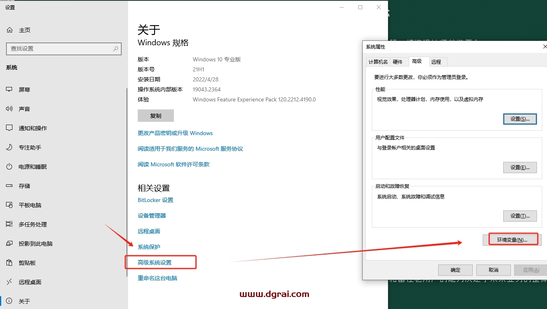
Task: Open 关于 info icon in sidebar
Action: (x=9, y=301)
